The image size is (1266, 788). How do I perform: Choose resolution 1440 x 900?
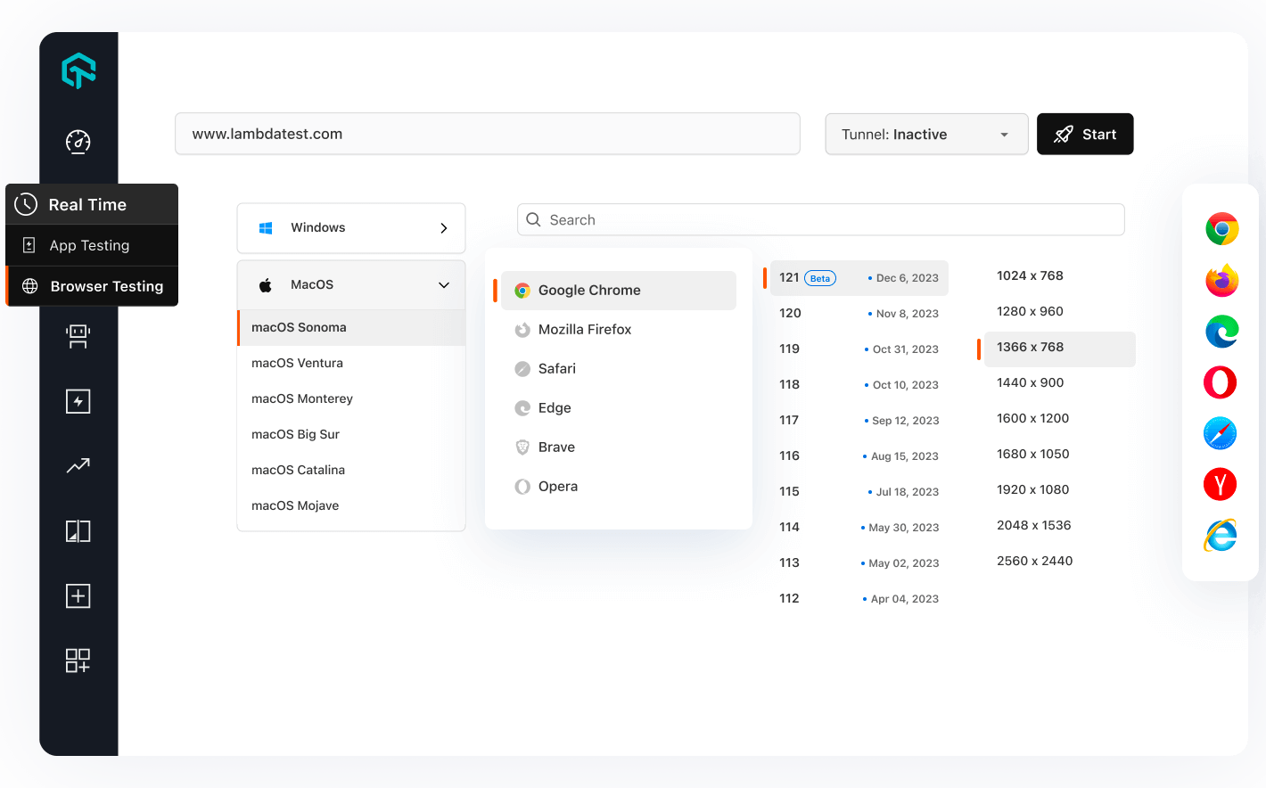1030,383
